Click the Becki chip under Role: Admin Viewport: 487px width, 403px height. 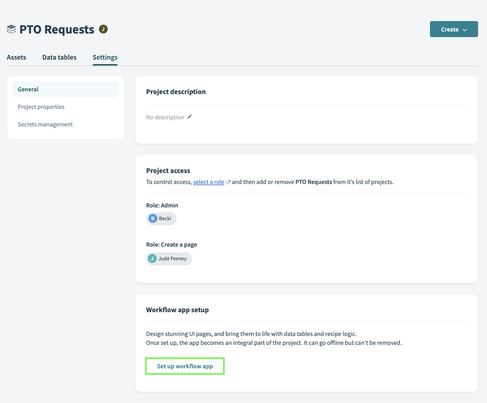(161, 218)
